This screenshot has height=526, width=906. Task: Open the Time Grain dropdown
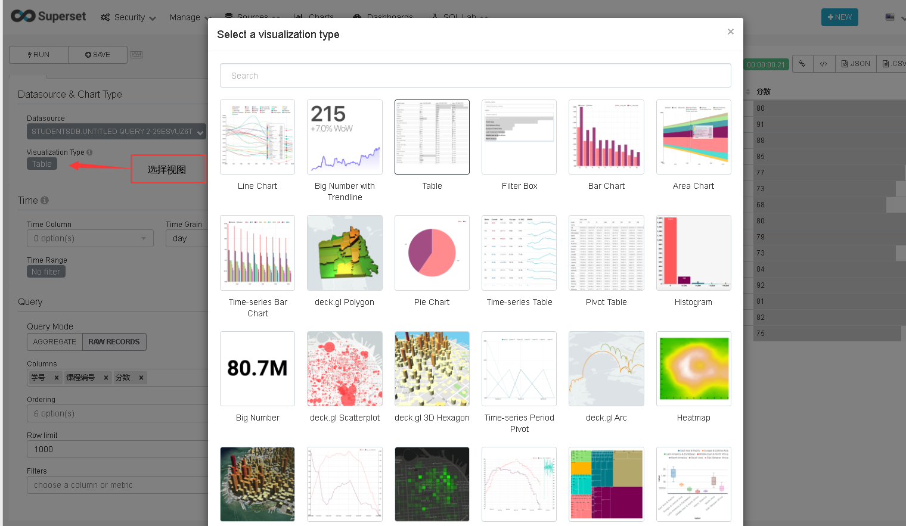(187, 238)
